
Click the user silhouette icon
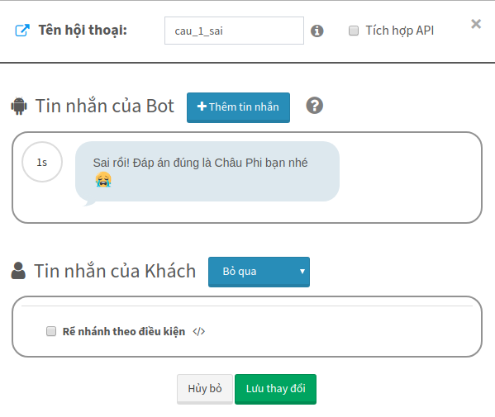click(18, 271)
